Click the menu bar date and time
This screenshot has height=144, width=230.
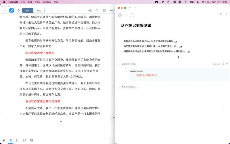point(214,2)
